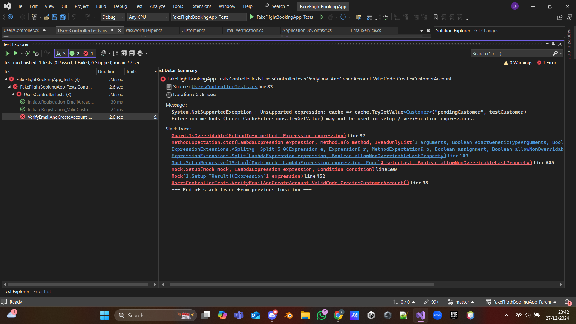
Task: Open UsersControllerTests.cs source link
Action: tap(225, 87)
